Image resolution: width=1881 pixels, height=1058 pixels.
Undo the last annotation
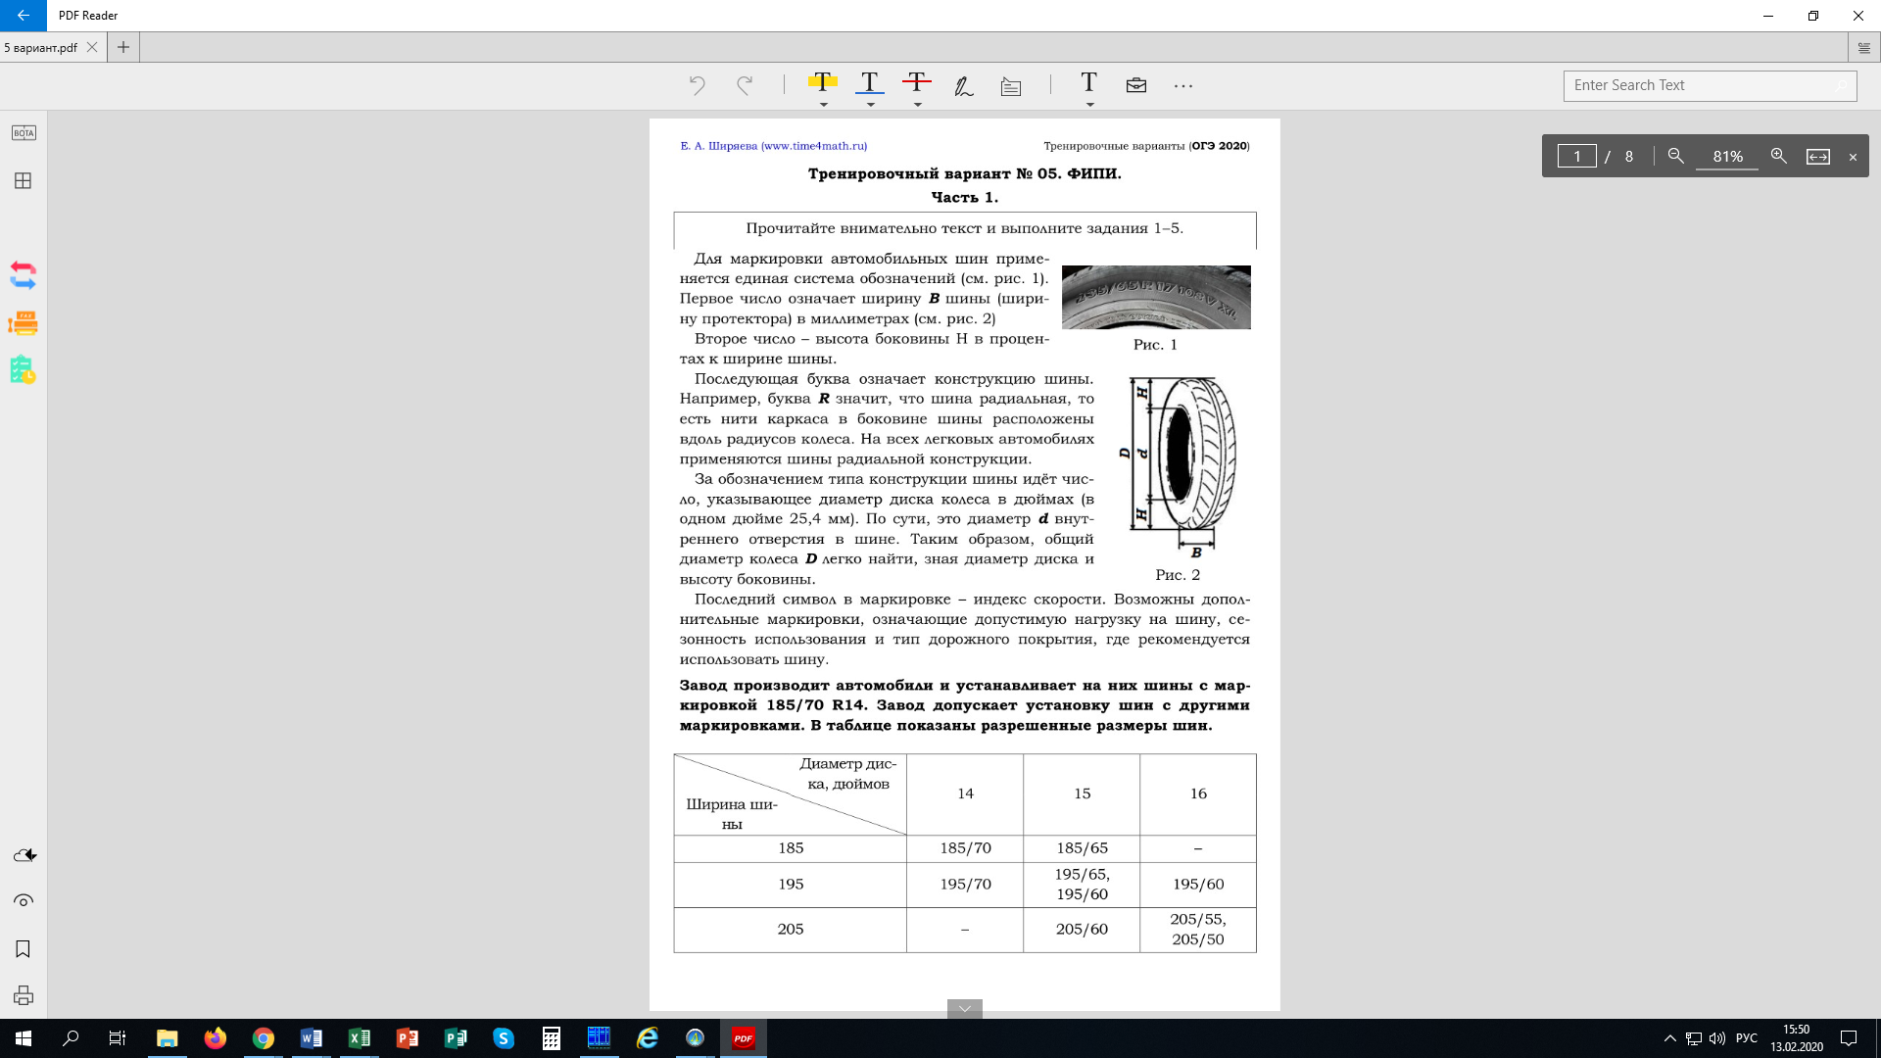697,85
